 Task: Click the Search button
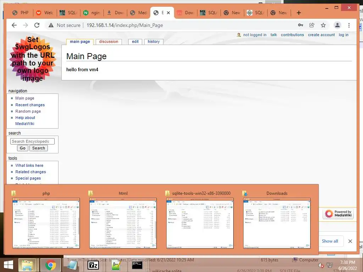39,148
